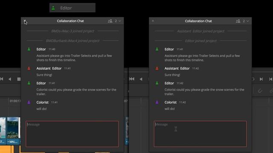Click 'Sure thing!' message in left chat
Viewport: 273px width, 153px height.
tap(44, 75)
